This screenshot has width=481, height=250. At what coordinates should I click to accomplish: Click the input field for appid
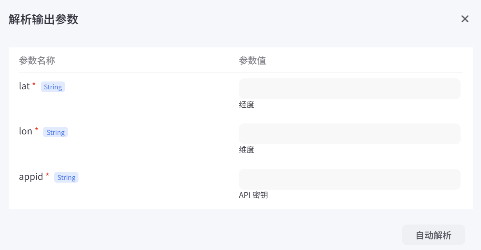coord(350,179)
